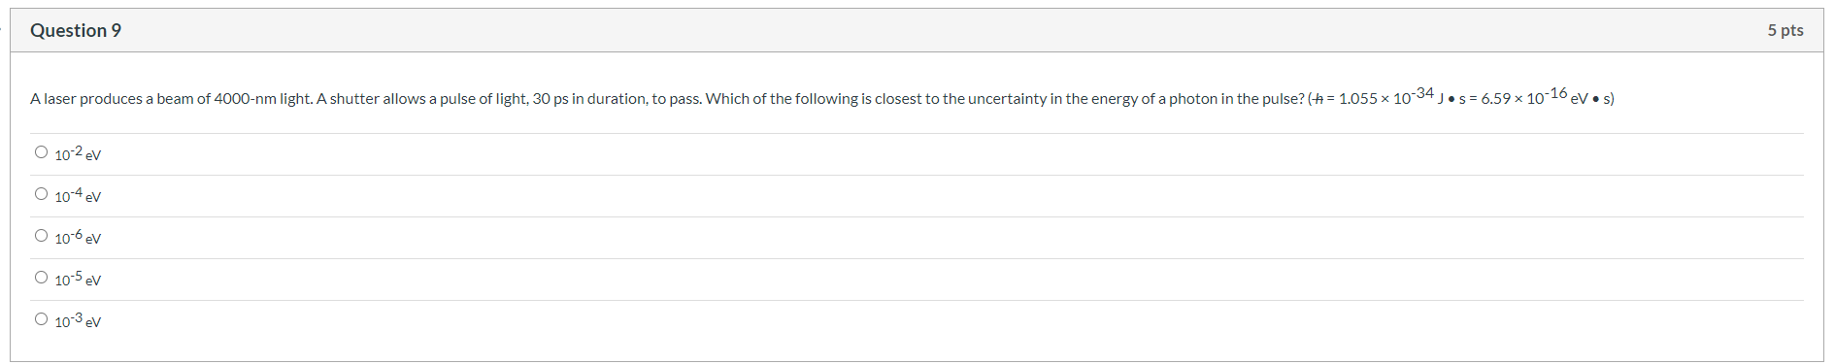Check the 10^-3 eV radio circle
1835x364 pixels.
[x=41, y=319]
